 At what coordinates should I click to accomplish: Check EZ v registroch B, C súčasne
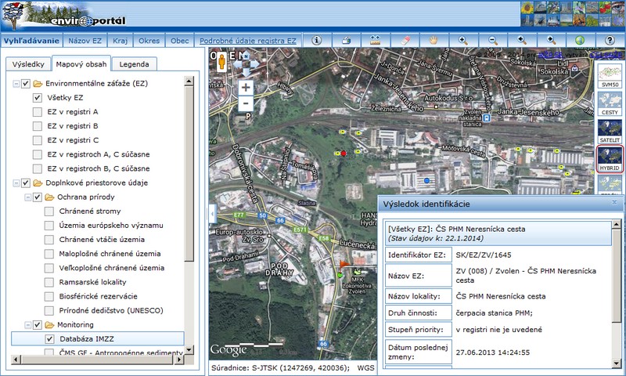tap(37, 168)
